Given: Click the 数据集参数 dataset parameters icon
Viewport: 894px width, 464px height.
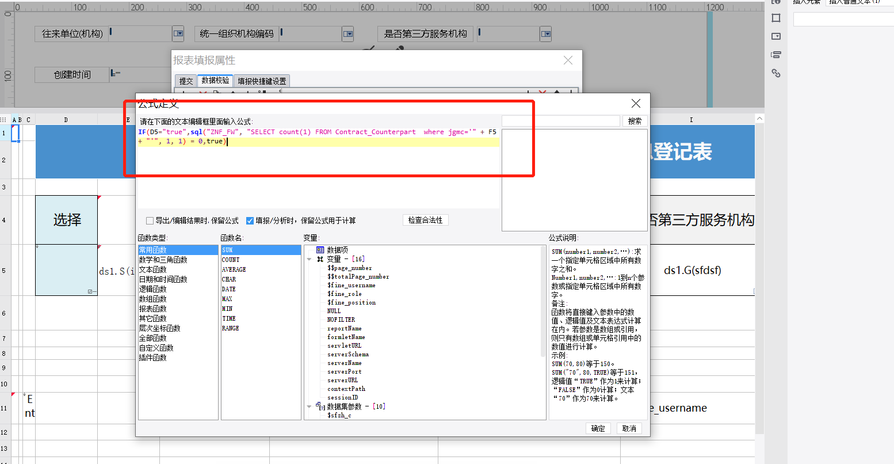Looking at the screenshot, I should coord(320,406).
